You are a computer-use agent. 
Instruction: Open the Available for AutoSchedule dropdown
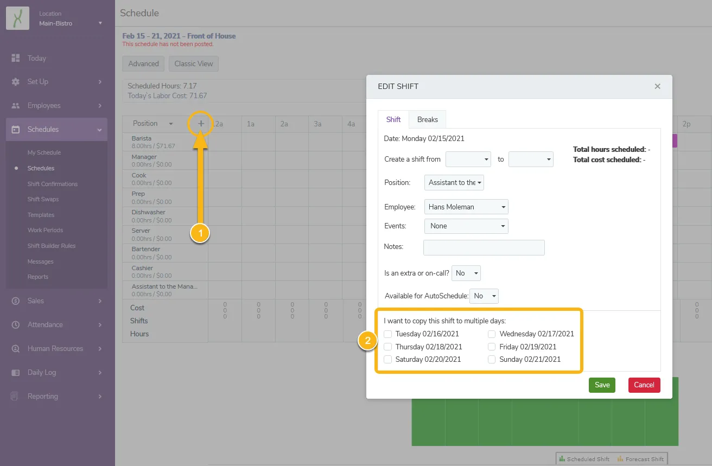coord(484,296)
